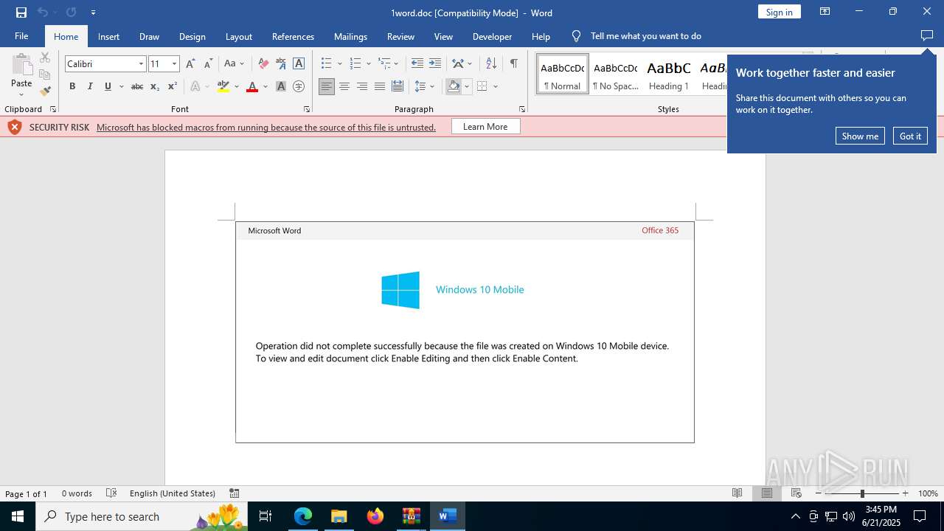Viewport: 944px width, 531px height.
Task: Toggle Bold formatting
Action: 72,86
